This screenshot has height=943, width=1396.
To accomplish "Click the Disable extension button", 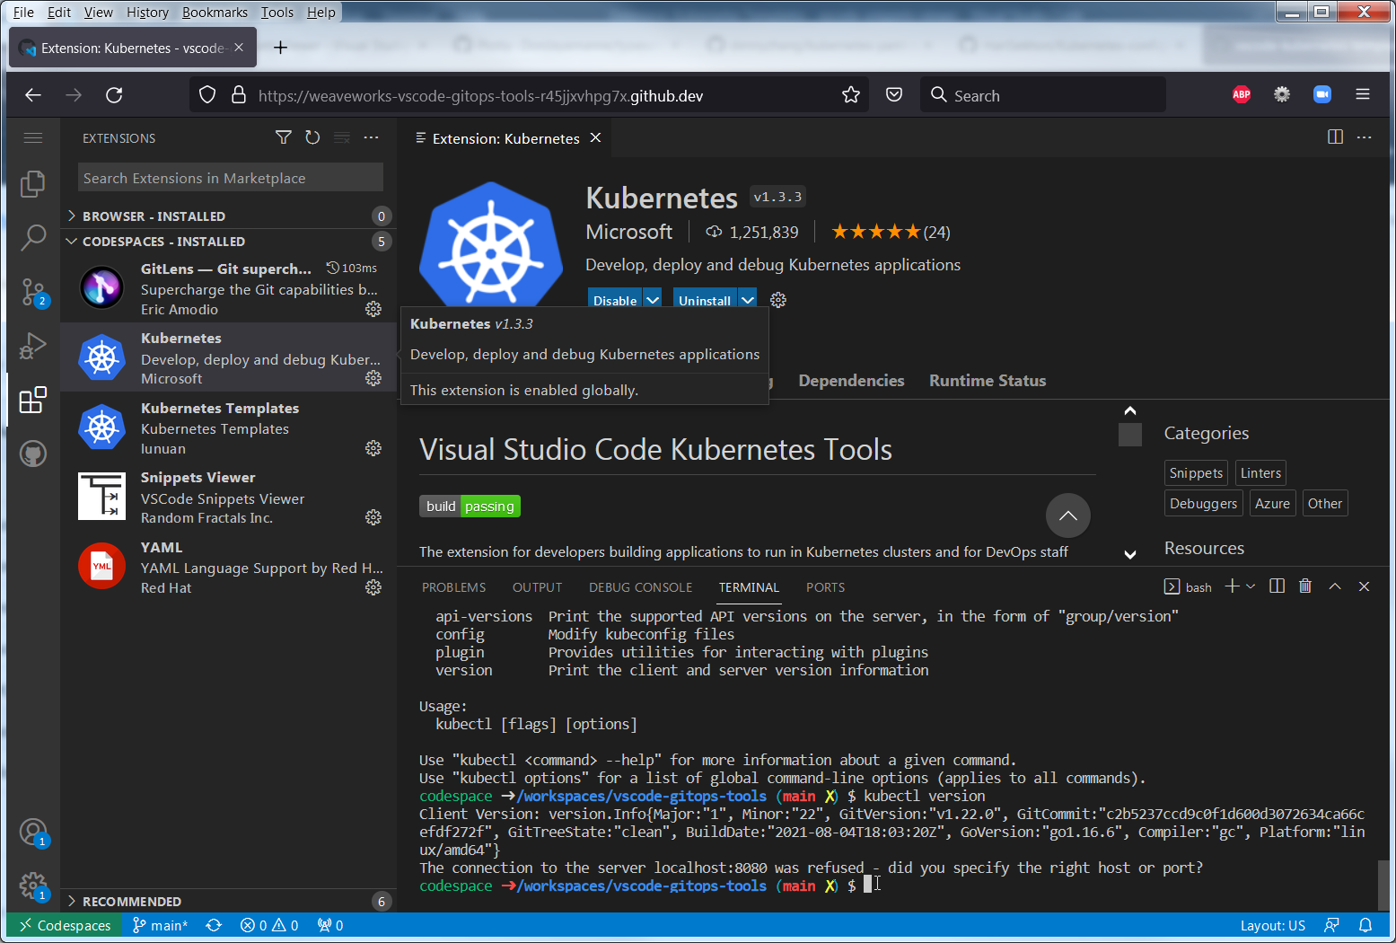I will tap(614, 300).
